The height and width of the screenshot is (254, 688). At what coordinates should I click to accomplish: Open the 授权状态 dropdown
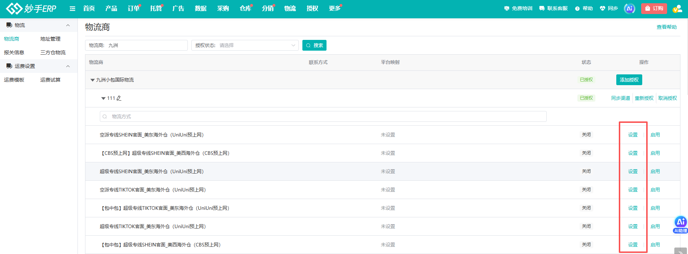245,45
